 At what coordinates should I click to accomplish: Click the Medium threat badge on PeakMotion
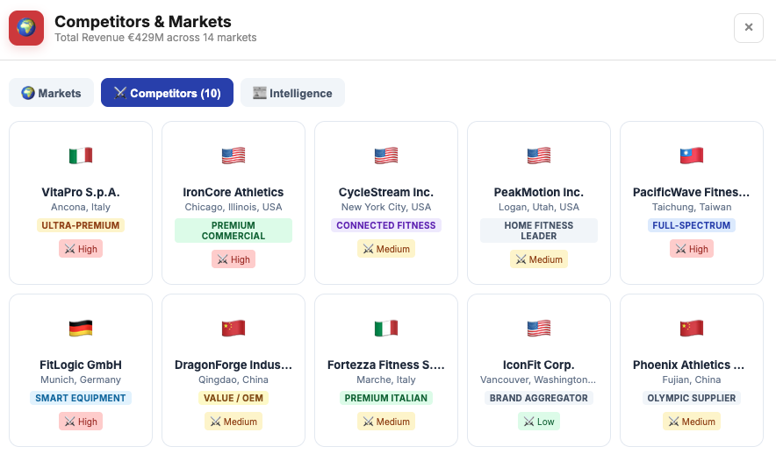(539, 259)
